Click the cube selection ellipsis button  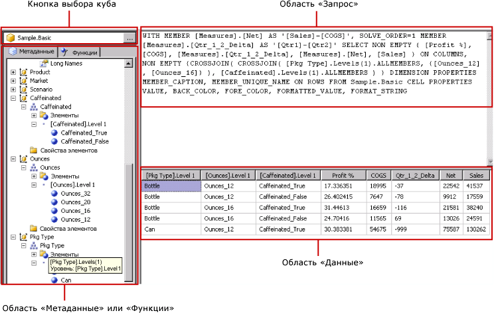tap(129, 38)
